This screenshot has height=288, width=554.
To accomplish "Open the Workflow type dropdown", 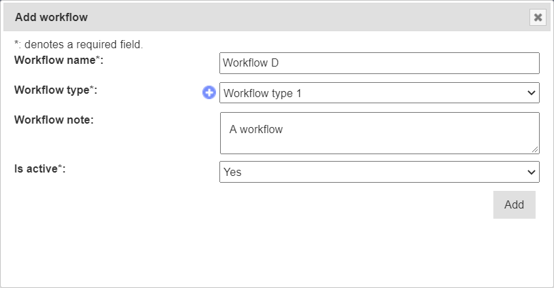I will [x=379, y=93].
